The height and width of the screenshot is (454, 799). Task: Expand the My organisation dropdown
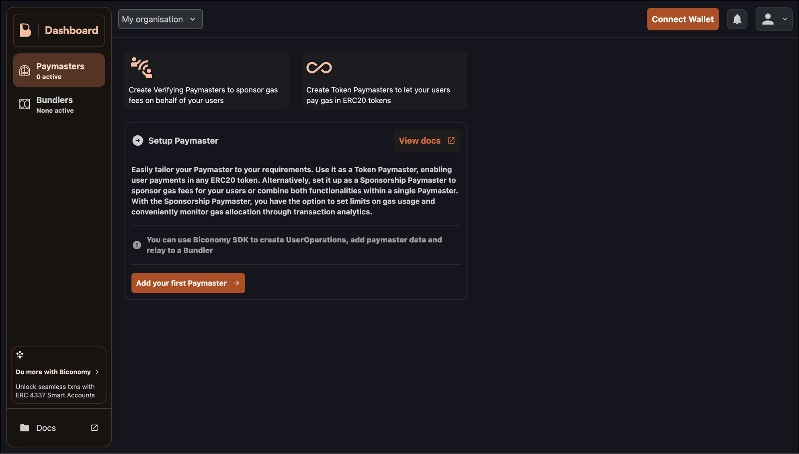point(160,19)
